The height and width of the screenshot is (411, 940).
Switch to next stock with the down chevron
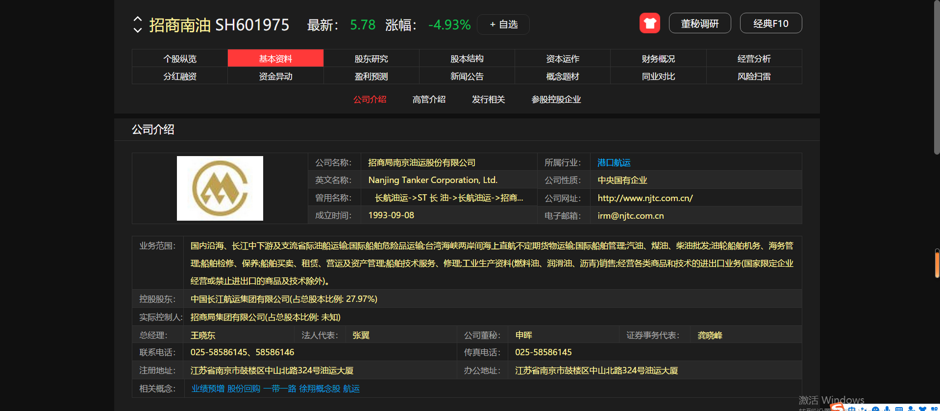[x=138, y=30]
